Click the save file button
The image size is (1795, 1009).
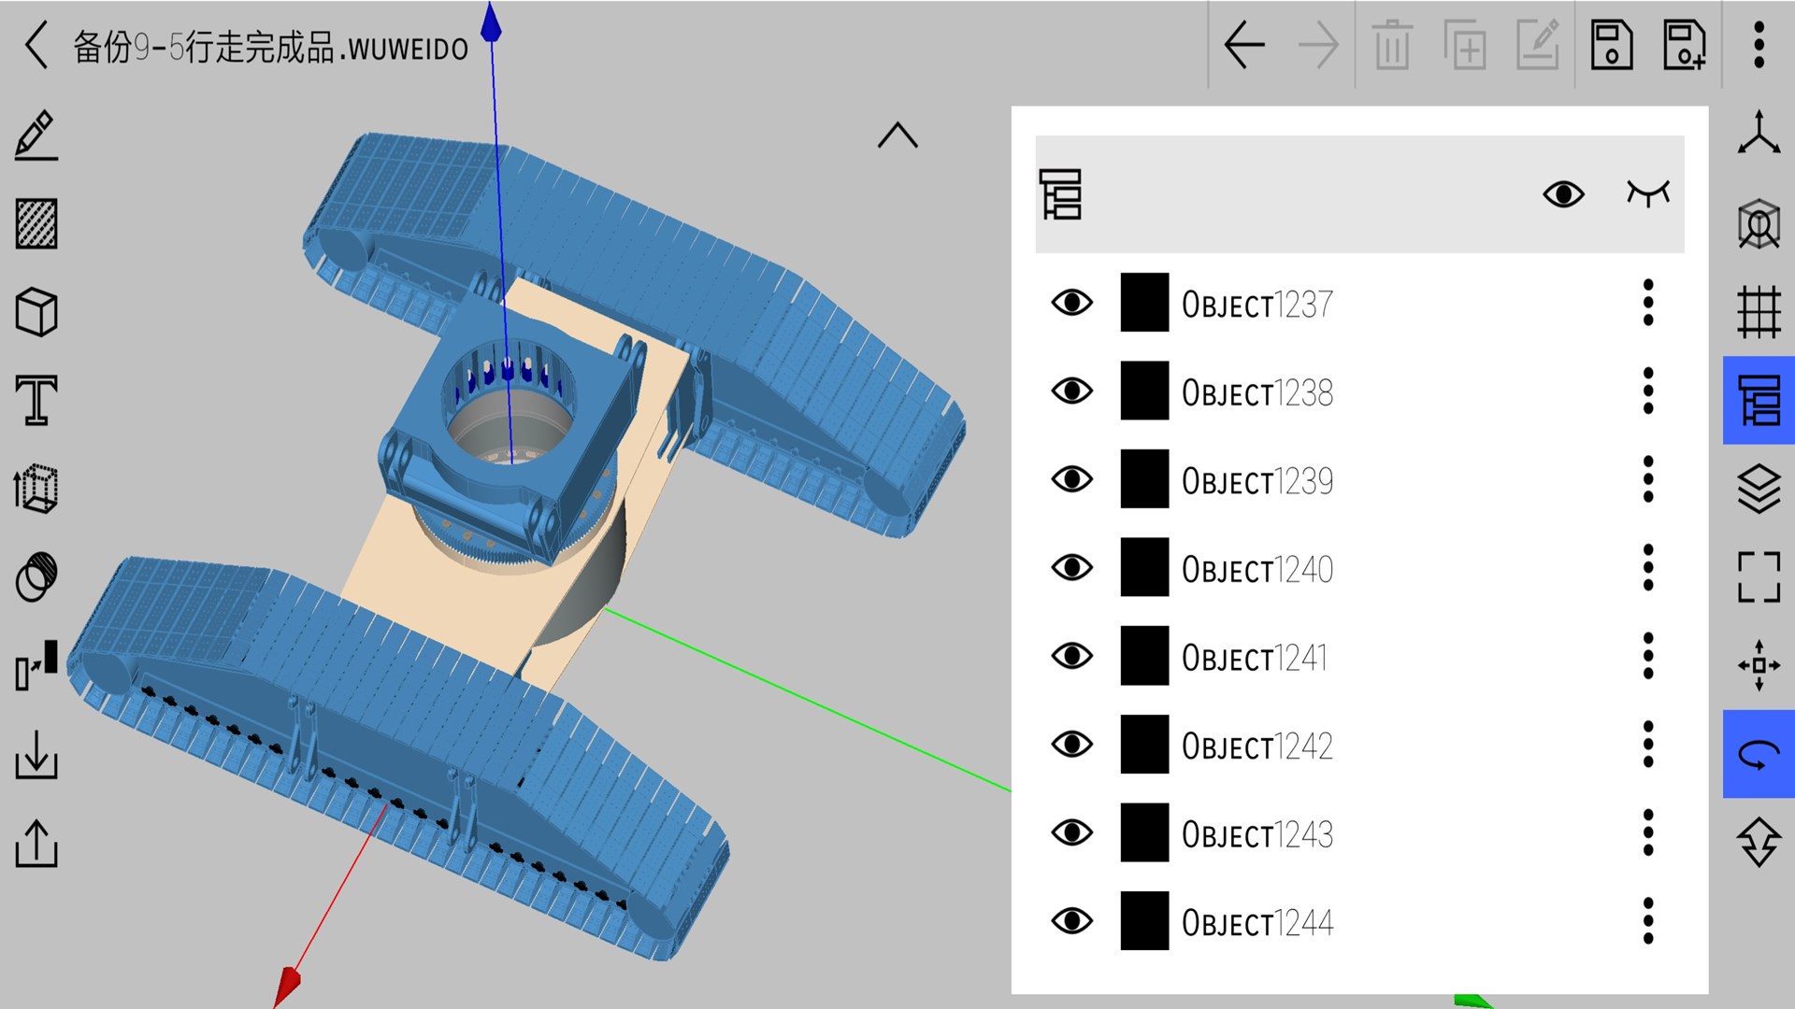pyautogui.click(x=1611, y=45)
